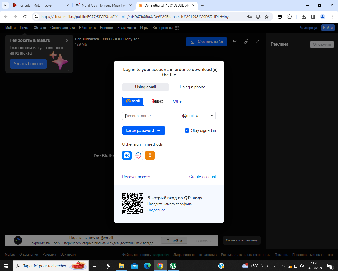Click the save to cloud icon
The image size is (338, 271).
235,42
